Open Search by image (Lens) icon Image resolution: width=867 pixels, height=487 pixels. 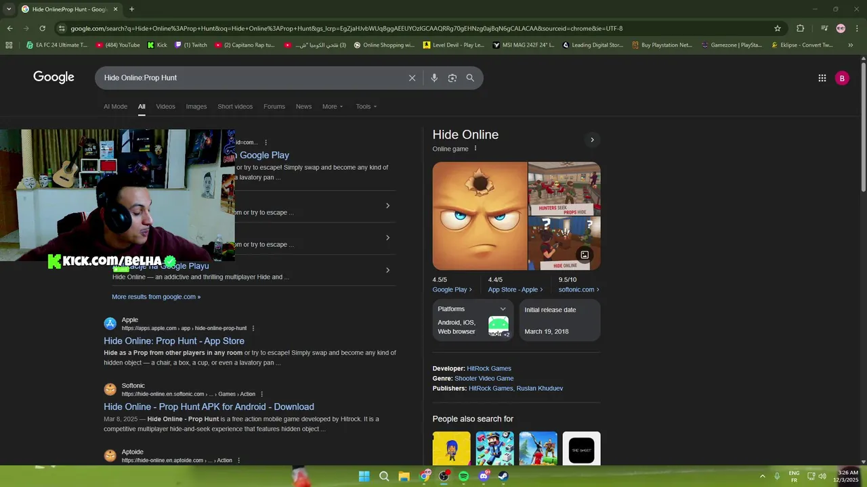point(452,78)
